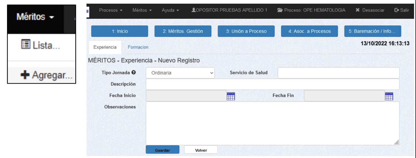416x158 pixels.
Task: Click the Tipo Jornada help icon
Action: pos(134,73)
